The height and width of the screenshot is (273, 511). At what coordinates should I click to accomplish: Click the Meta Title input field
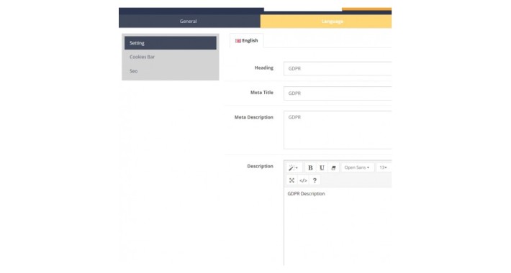pyautogui.click(x=338, y=93)
